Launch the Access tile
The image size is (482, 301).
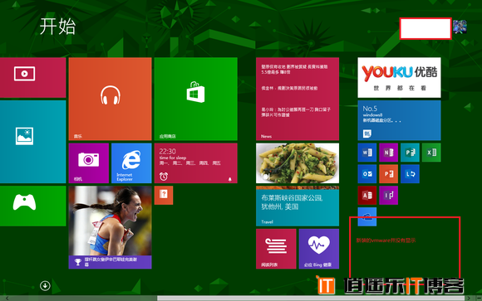click(367, 195)
